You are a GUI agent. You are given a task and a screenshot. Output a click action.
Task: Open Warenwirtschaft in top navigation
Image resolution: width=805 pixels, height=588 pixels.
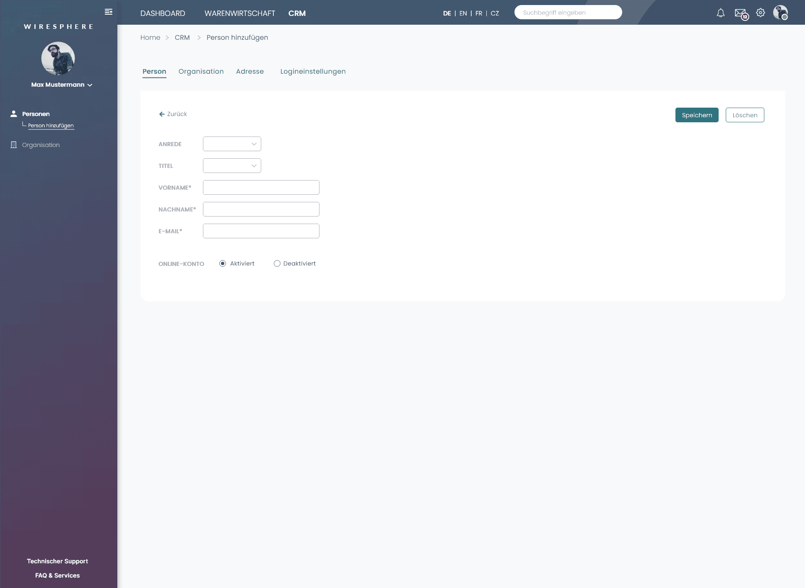coord(240,13)
